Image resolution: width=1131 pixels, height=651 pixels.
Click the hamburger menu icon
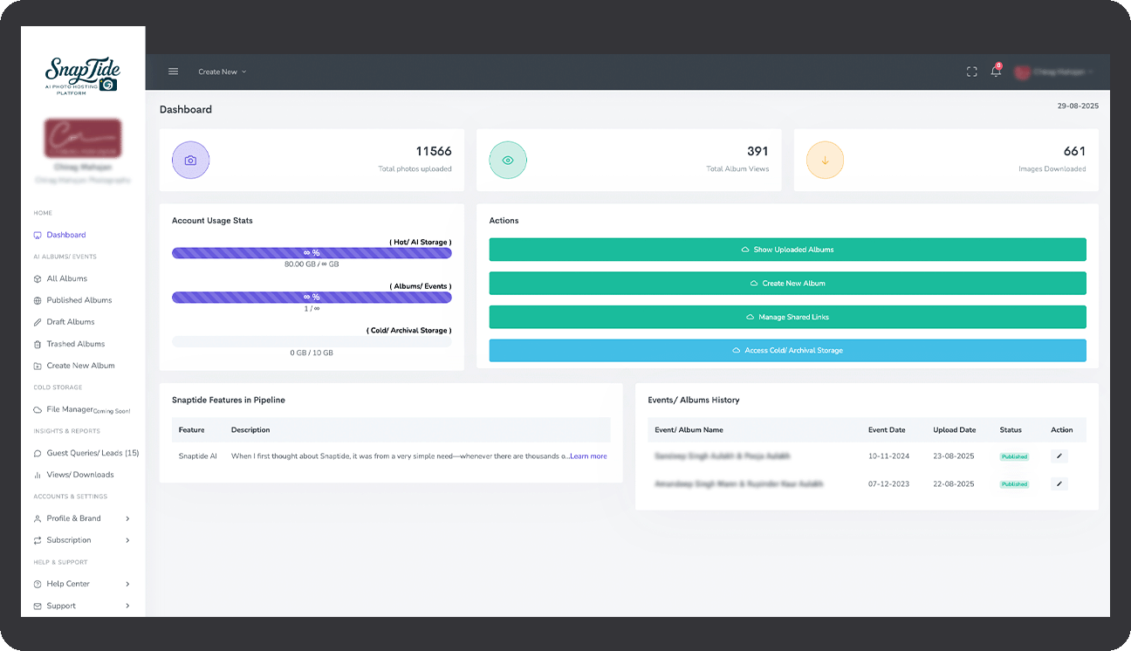[173, 72]
